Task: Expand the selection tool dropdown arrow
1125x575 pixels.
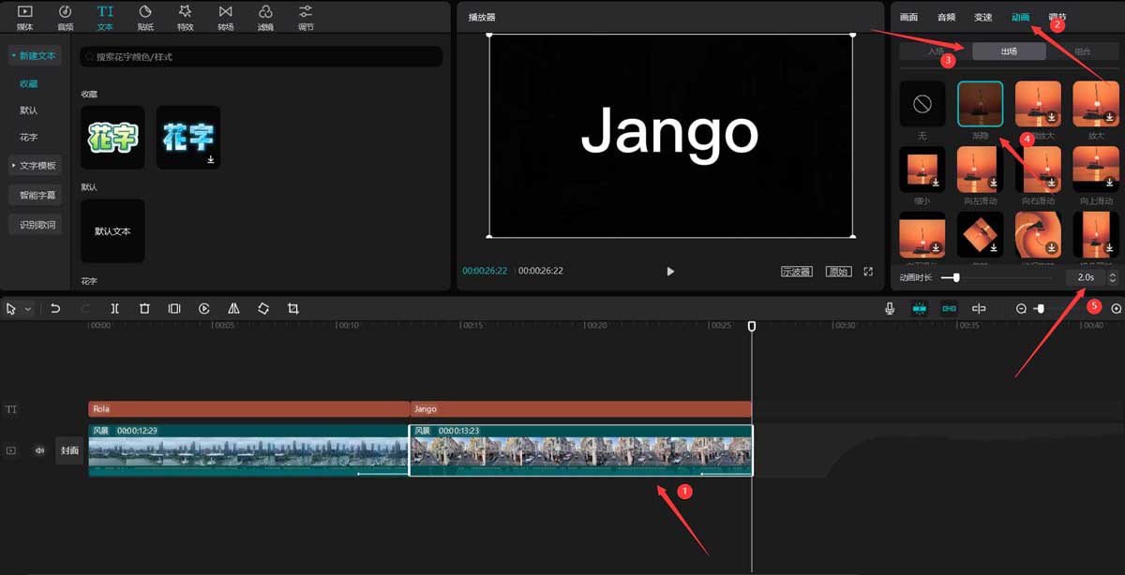Action: pyautogui.click(x=28, y=308)
